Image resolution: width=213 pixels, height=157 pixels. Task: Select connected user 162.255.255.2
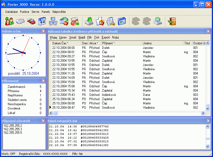tap(13, 126)
